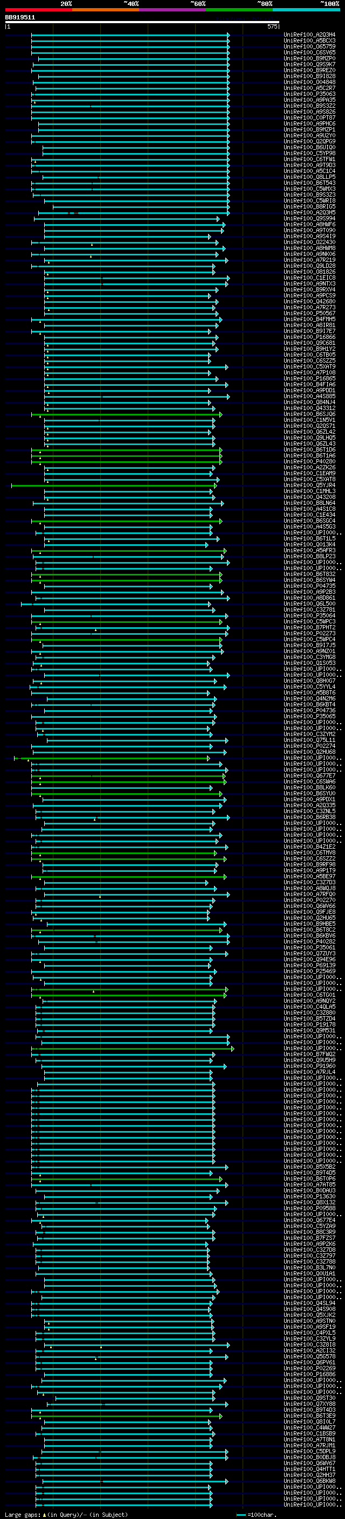345x1519 pixels.
Task: Click the red 20% identity legend segment
Action: click(x=39, y=10)
